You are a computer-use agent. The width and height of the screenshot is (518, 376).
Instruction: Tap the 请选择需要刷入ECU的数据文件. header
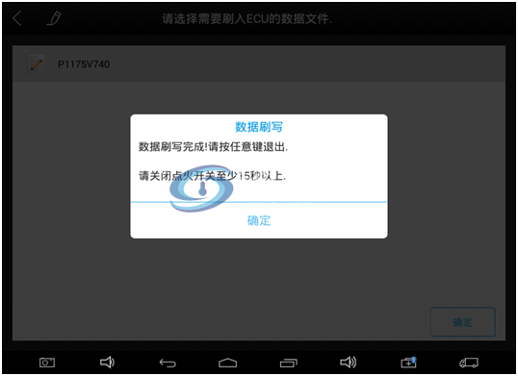click(x=246, y=19)
